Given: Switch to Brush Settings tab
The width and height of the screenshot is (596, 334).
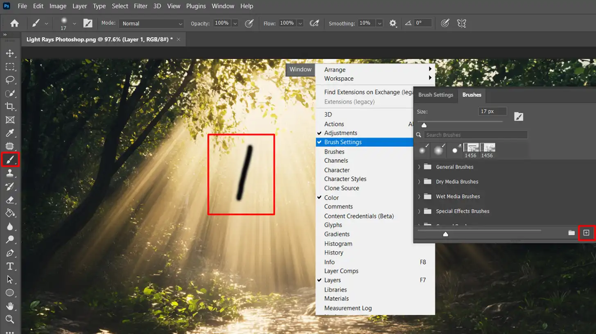Looking at the screenshot, I should tap(436, 95).
